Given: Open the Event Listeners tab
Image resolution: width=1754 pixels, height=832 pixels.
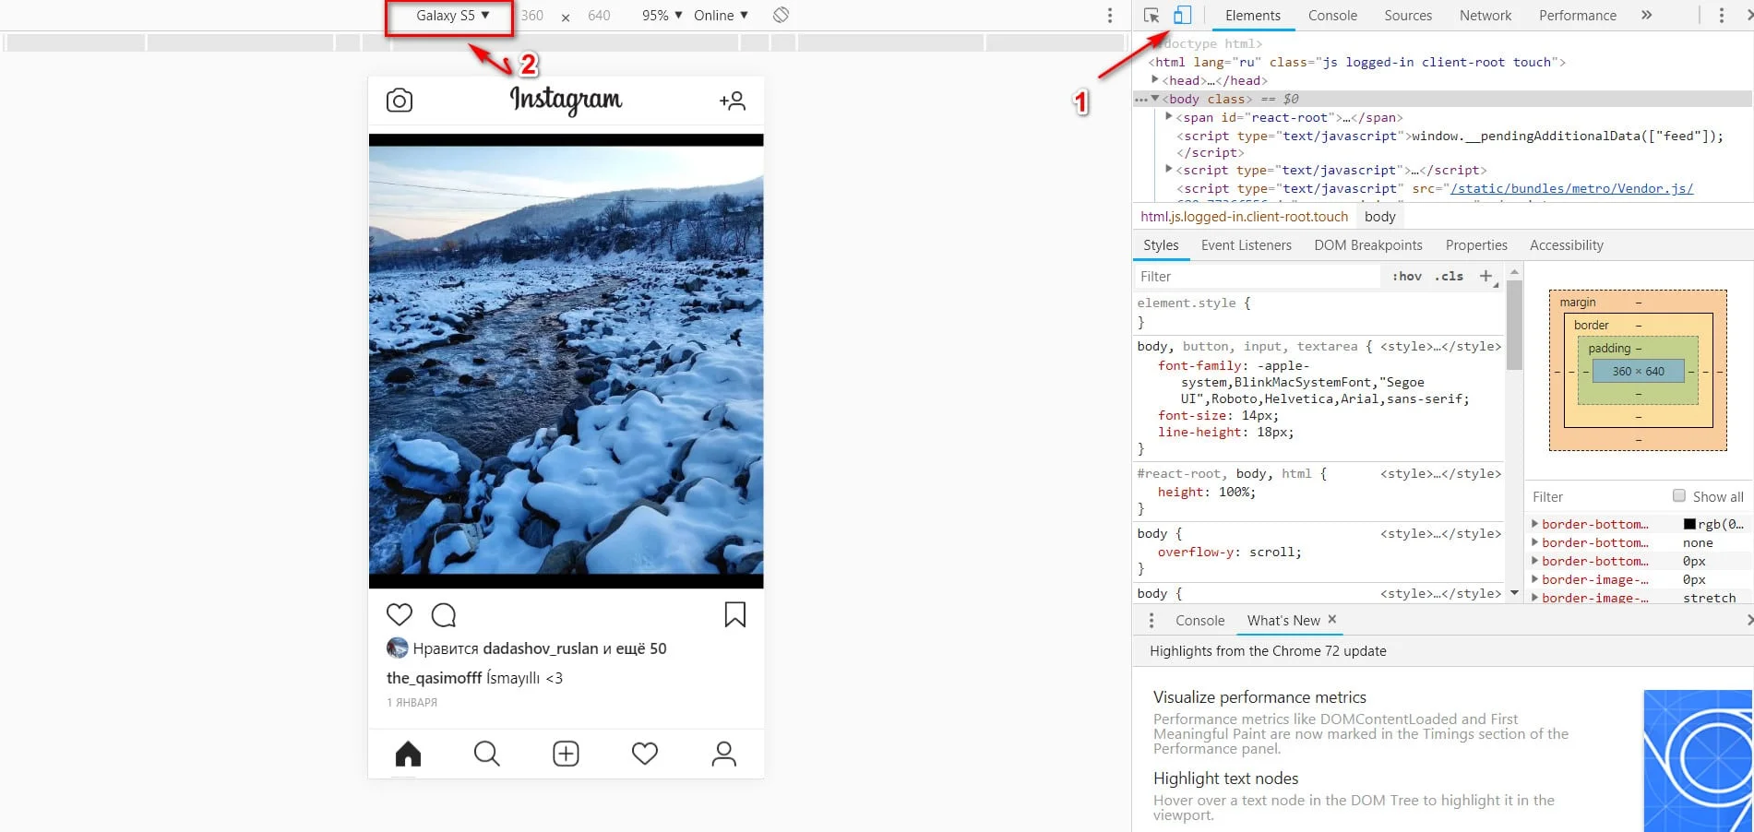Looking at the screenshot, I should click(x=1246, y=245).
